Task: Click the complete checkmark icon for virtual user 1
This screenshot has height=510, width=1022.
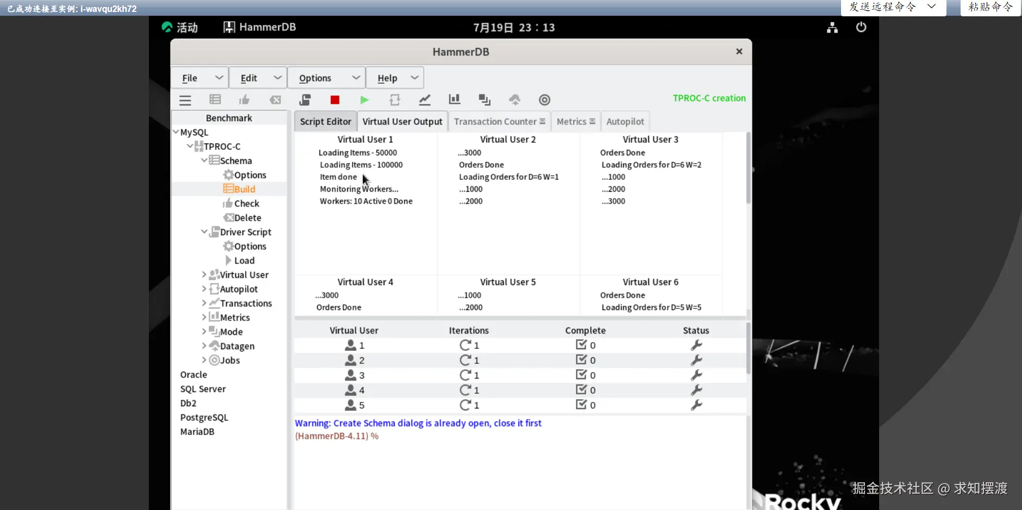Action: click(581, 345)
